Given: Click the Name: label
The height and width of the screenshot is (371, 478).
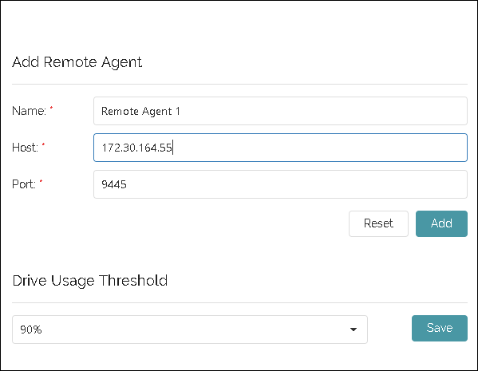Looking at the screenshot, I should tap(29, 111).
